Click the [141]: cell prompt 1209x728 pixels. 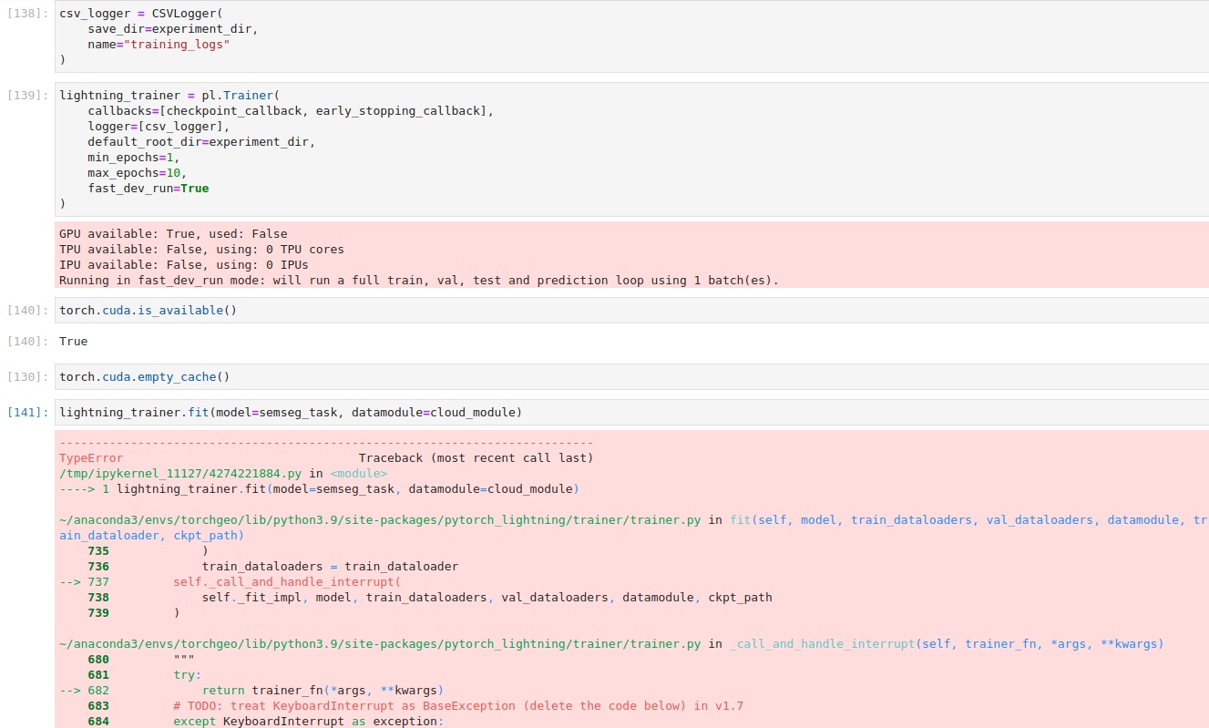[28, 413]
